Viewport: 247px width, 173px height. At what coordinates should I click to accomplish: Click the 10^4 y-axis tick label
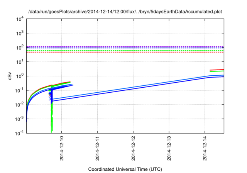click(x=20, y=19)
